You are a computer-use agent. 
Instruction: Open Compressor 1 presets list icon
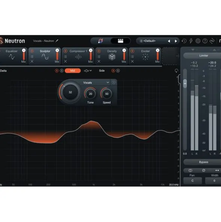pos(66,57)
